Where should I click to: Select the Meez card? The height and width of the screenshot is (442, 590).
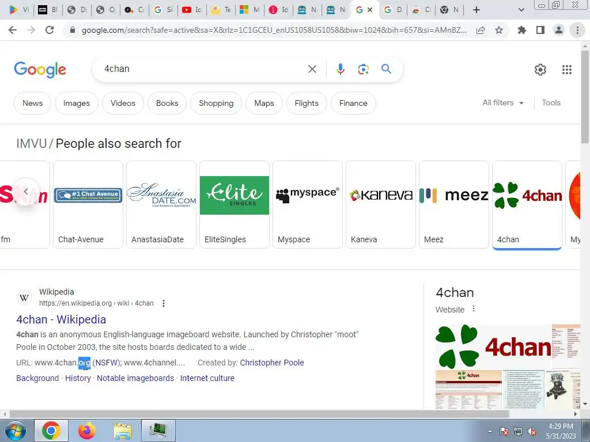click(x=454, y=204)
